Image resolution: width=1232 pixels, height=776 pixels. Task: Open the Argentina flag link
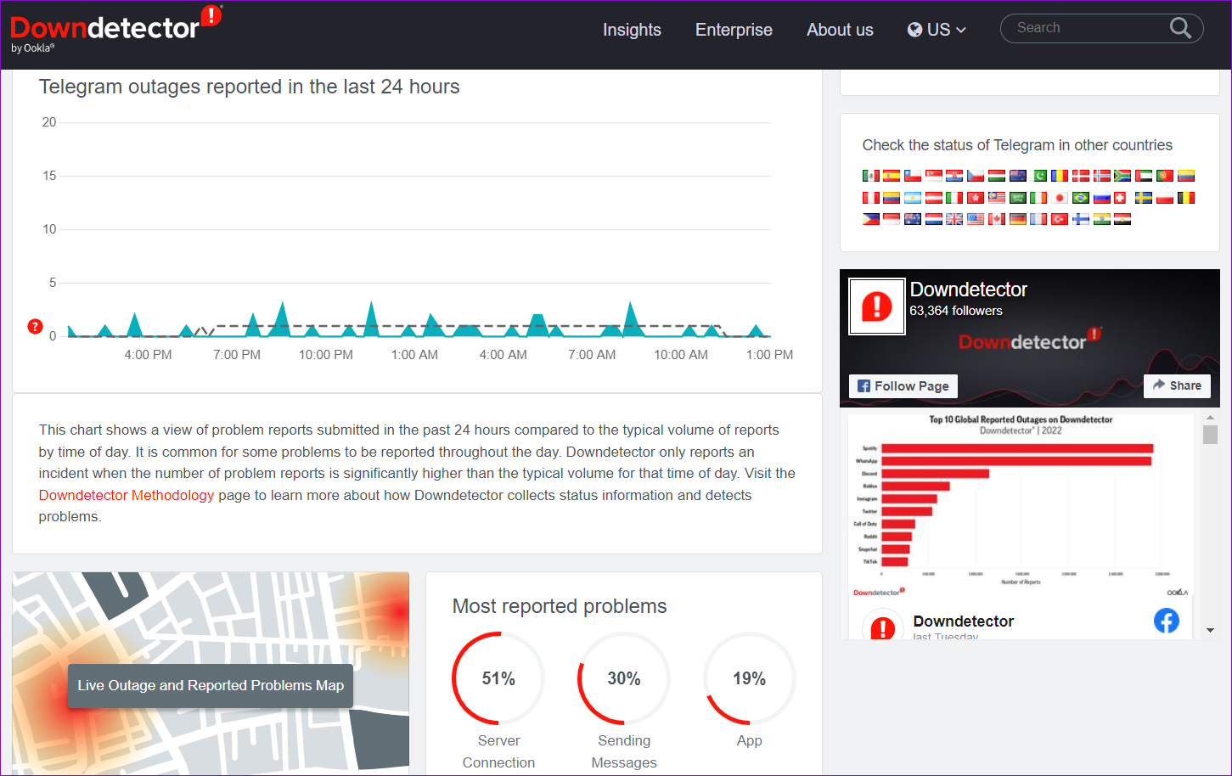913,198
